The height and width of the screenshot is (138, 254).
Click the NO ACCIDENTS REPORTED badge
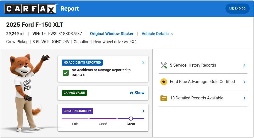point(82,63)
